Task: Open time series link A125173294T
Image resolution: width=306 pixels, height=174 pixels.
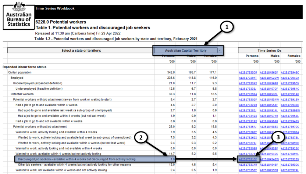Action: [248, 78]
